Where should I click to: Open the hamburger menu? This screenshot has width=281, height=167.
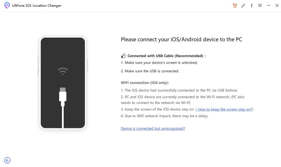(x=260, y=6)
